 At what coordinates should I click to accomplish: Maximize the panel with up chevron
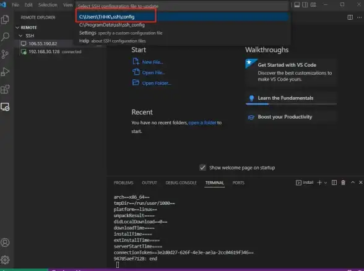coord(353,183)
